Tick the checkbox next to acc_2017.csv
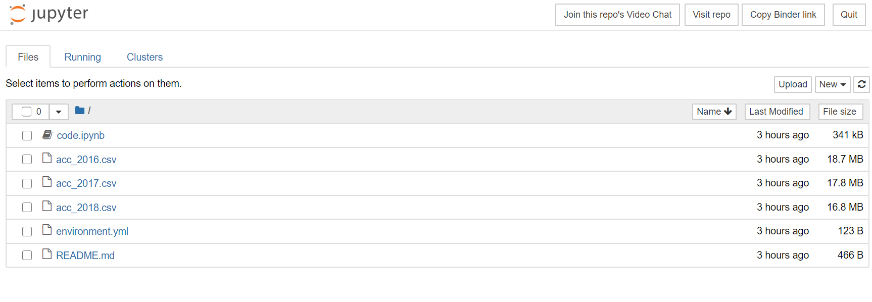This screenshot has width=872, height=302. tap(27, 183)
